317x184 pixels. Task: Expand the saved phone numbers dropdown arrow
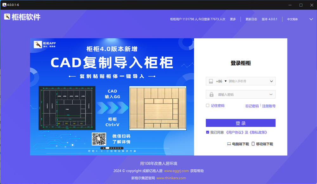(271, 81)
